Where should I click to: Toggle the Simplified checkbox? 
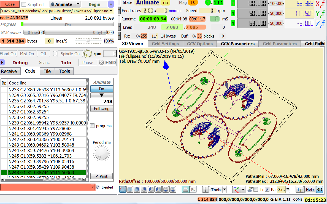coord(24,4)
